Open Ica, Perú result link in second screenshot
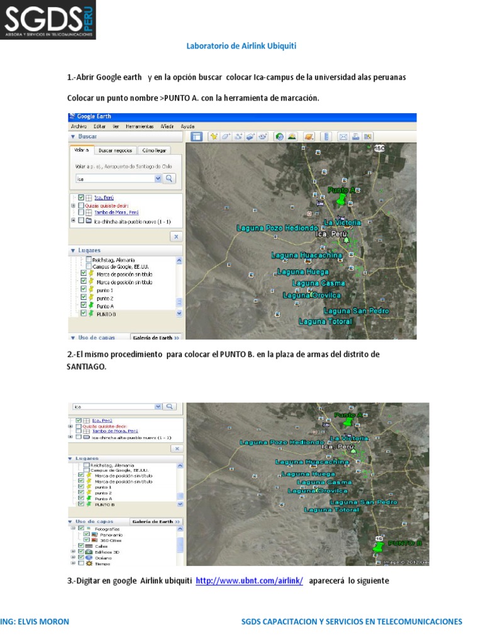This screenshot has width=483, height=644. 102,421
